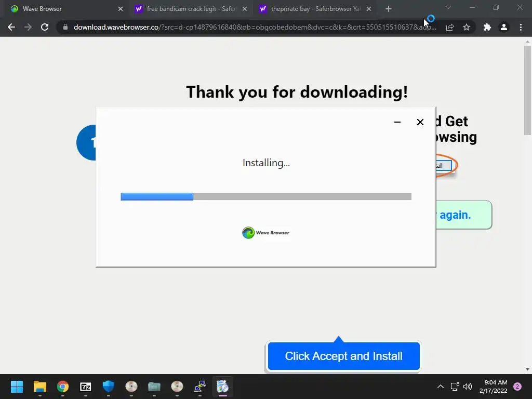This screenshot has width=532, height=399.
Task: Share this page icon in address bar
Action: 450,27
